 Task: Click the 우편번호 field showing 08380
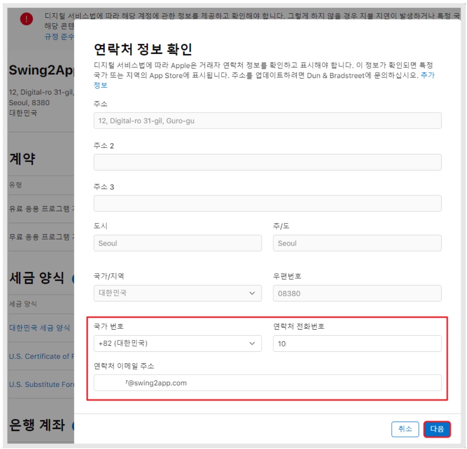click(357, 293)
